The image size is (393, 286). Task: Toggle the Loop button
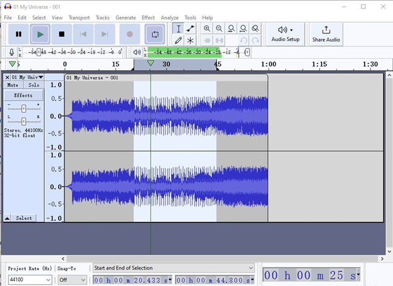click(x=155, y=34)
